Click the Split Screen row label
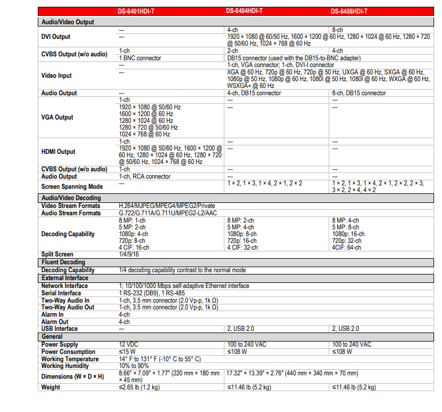Screen dimensions: 442x412 pos(58,254)
